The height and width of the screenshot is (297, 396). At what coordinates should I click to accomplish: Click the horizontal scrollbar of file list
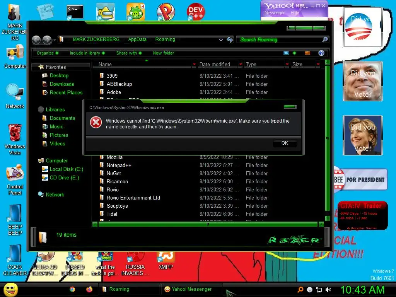point(208,224)
